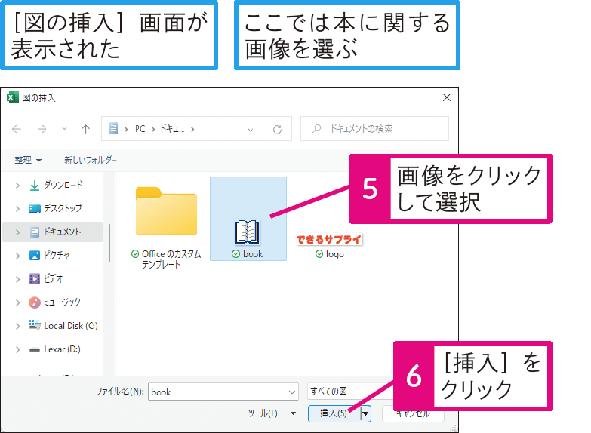Click the download arrow icon
Image resolution: width=591 pixels, height=433 pixels.
(x=35, y=185)
